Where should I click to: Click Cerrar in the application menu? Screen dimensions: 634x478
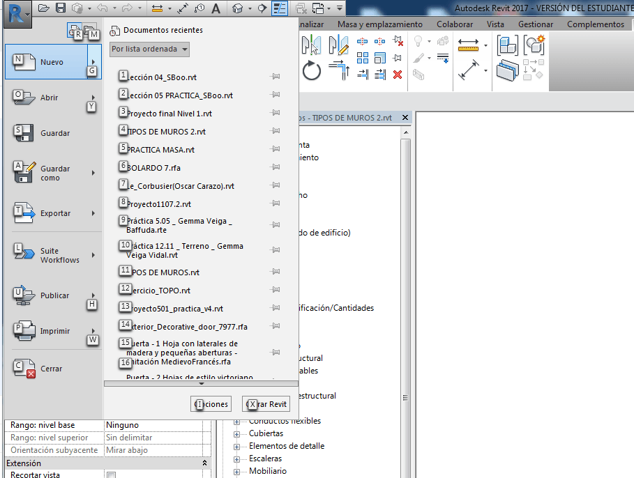(52, 369)
